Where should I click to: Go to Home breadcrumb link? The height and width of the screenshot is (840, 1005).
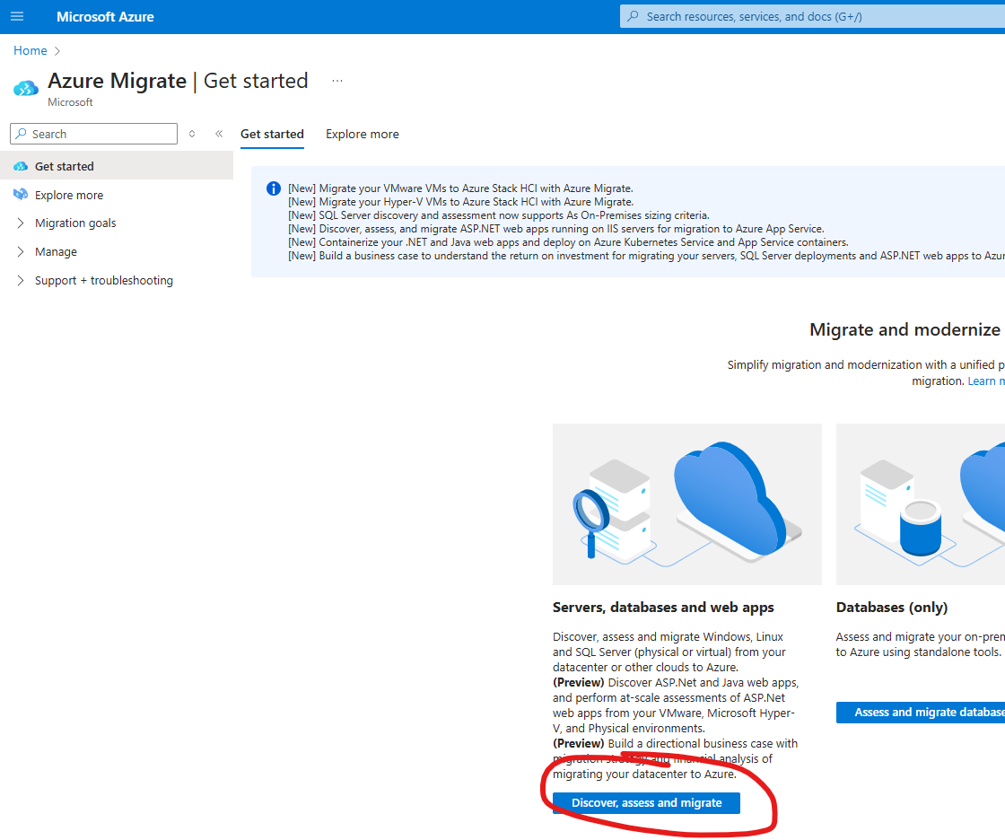[30, 51]
